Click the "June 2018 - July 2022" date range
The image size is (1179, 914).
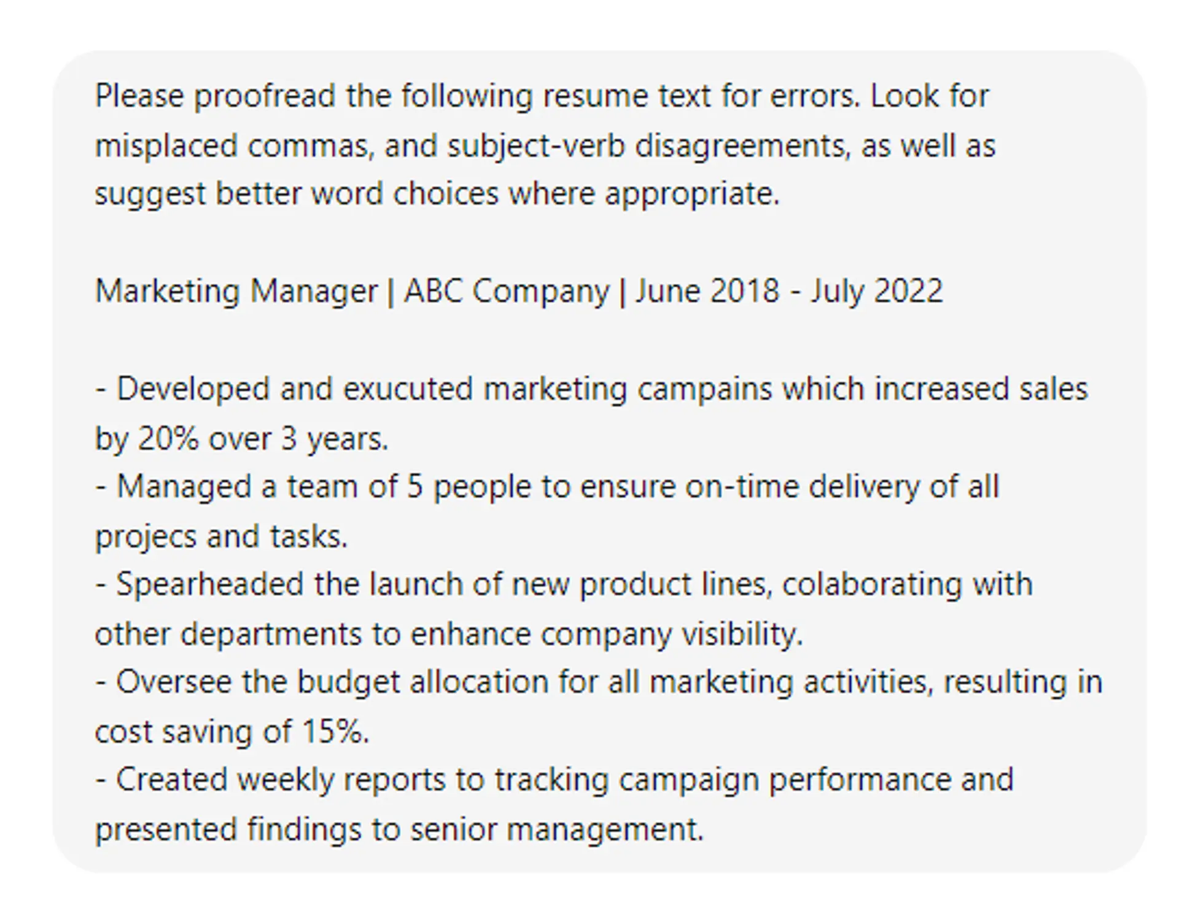click(788, 291)
